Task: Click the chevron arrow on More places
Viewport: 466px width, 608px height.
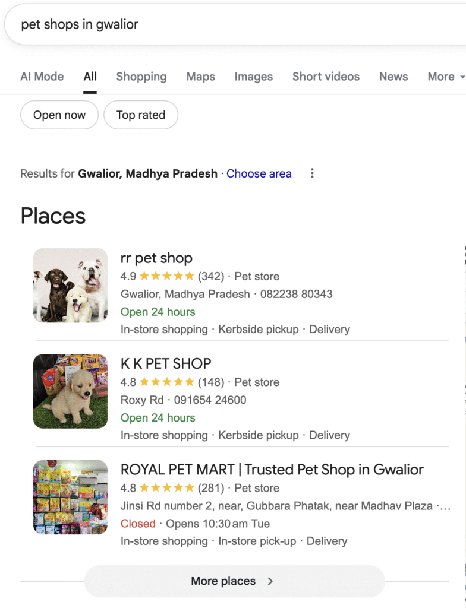Action: tap(270, 581)
